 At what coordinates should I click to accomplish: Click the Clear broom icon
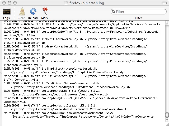(22, 11)
